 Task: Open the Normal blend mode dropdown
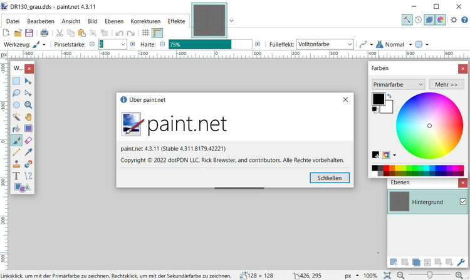(410, 44)
